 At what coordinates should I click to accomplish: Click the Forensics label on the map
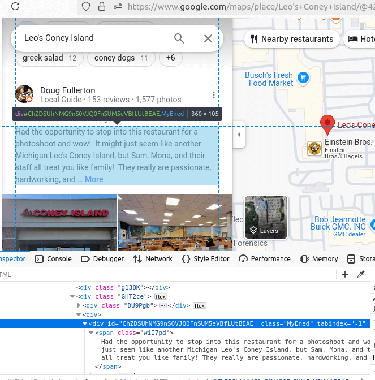click(251, 243)
